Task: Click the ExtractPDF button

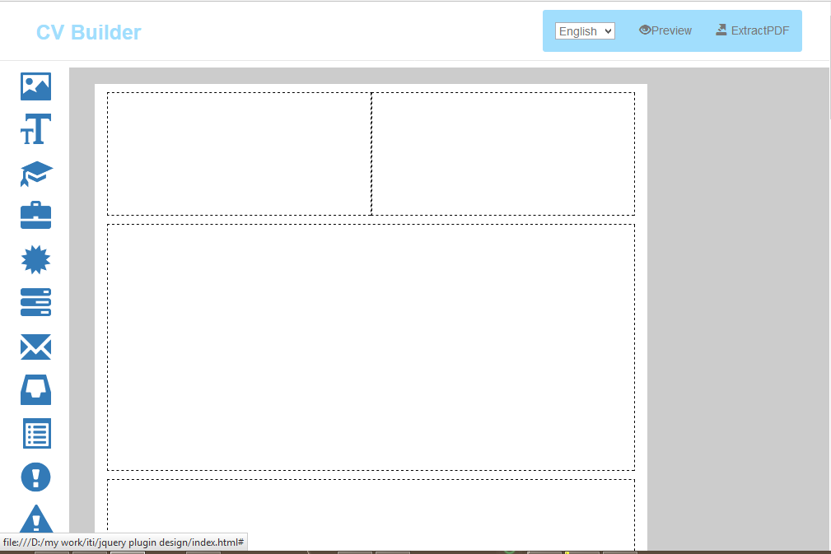Action: tap(752, 30)
